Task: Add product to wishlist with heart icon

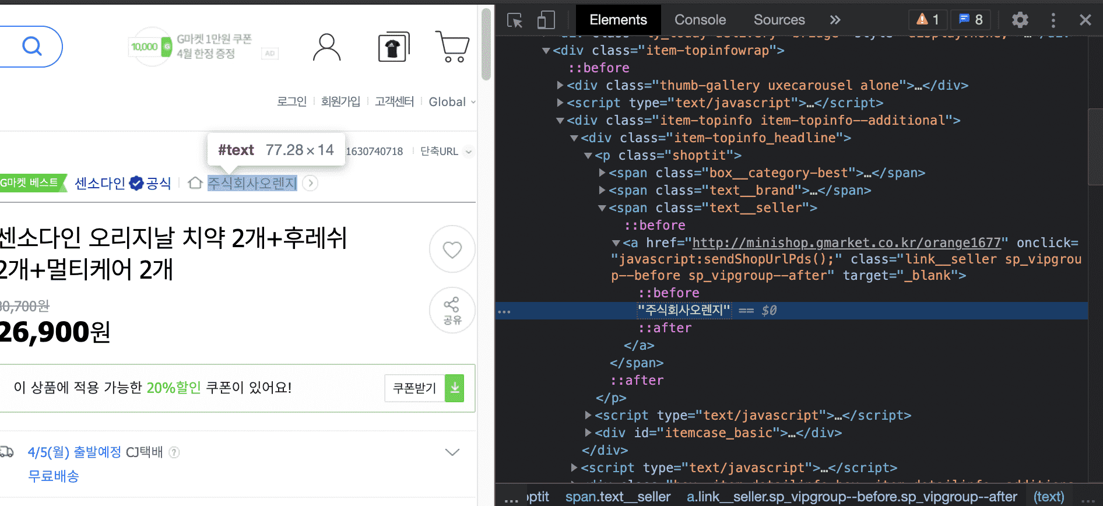Action: click(x=452, y=249)
